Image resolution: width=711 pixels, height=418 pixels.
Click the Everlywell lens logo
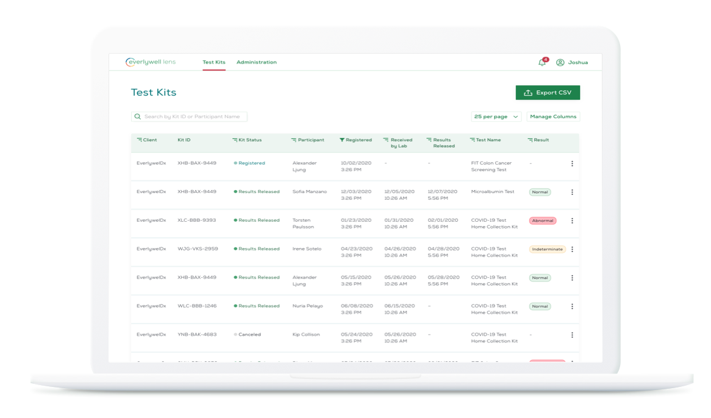[x=151, y=62]
